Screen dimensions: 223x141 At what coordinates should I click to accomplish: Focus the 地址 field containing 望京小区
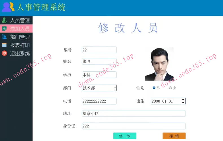pyautogui.click(x=134, y=113)
